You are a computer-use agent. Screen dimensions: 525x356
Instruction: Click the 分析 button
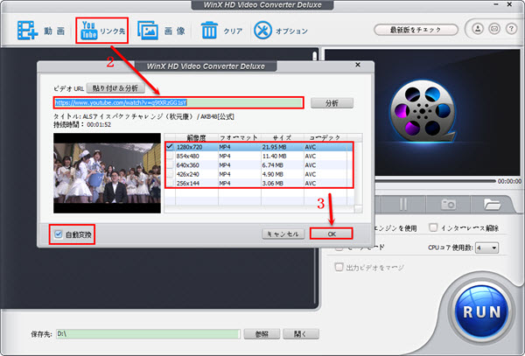click(332, 103)
